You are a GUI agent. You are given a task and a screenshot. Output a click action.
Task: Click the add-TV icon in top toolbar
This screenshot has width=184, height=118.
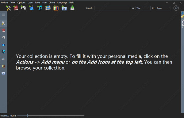click(x=56, y=8)
